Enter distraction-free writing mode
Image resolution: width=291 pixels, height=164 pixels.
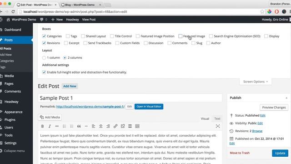[x=218, y=126]
